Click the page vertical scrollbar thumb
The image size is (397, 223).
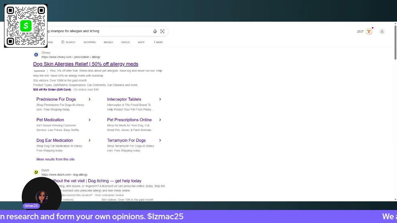click(395, 42)
